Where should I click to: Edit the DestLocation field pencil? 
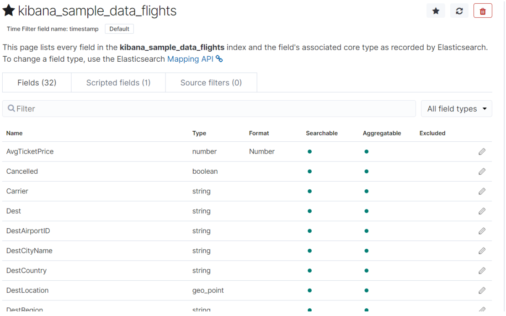pyautogui.click(x=482, y=290)
